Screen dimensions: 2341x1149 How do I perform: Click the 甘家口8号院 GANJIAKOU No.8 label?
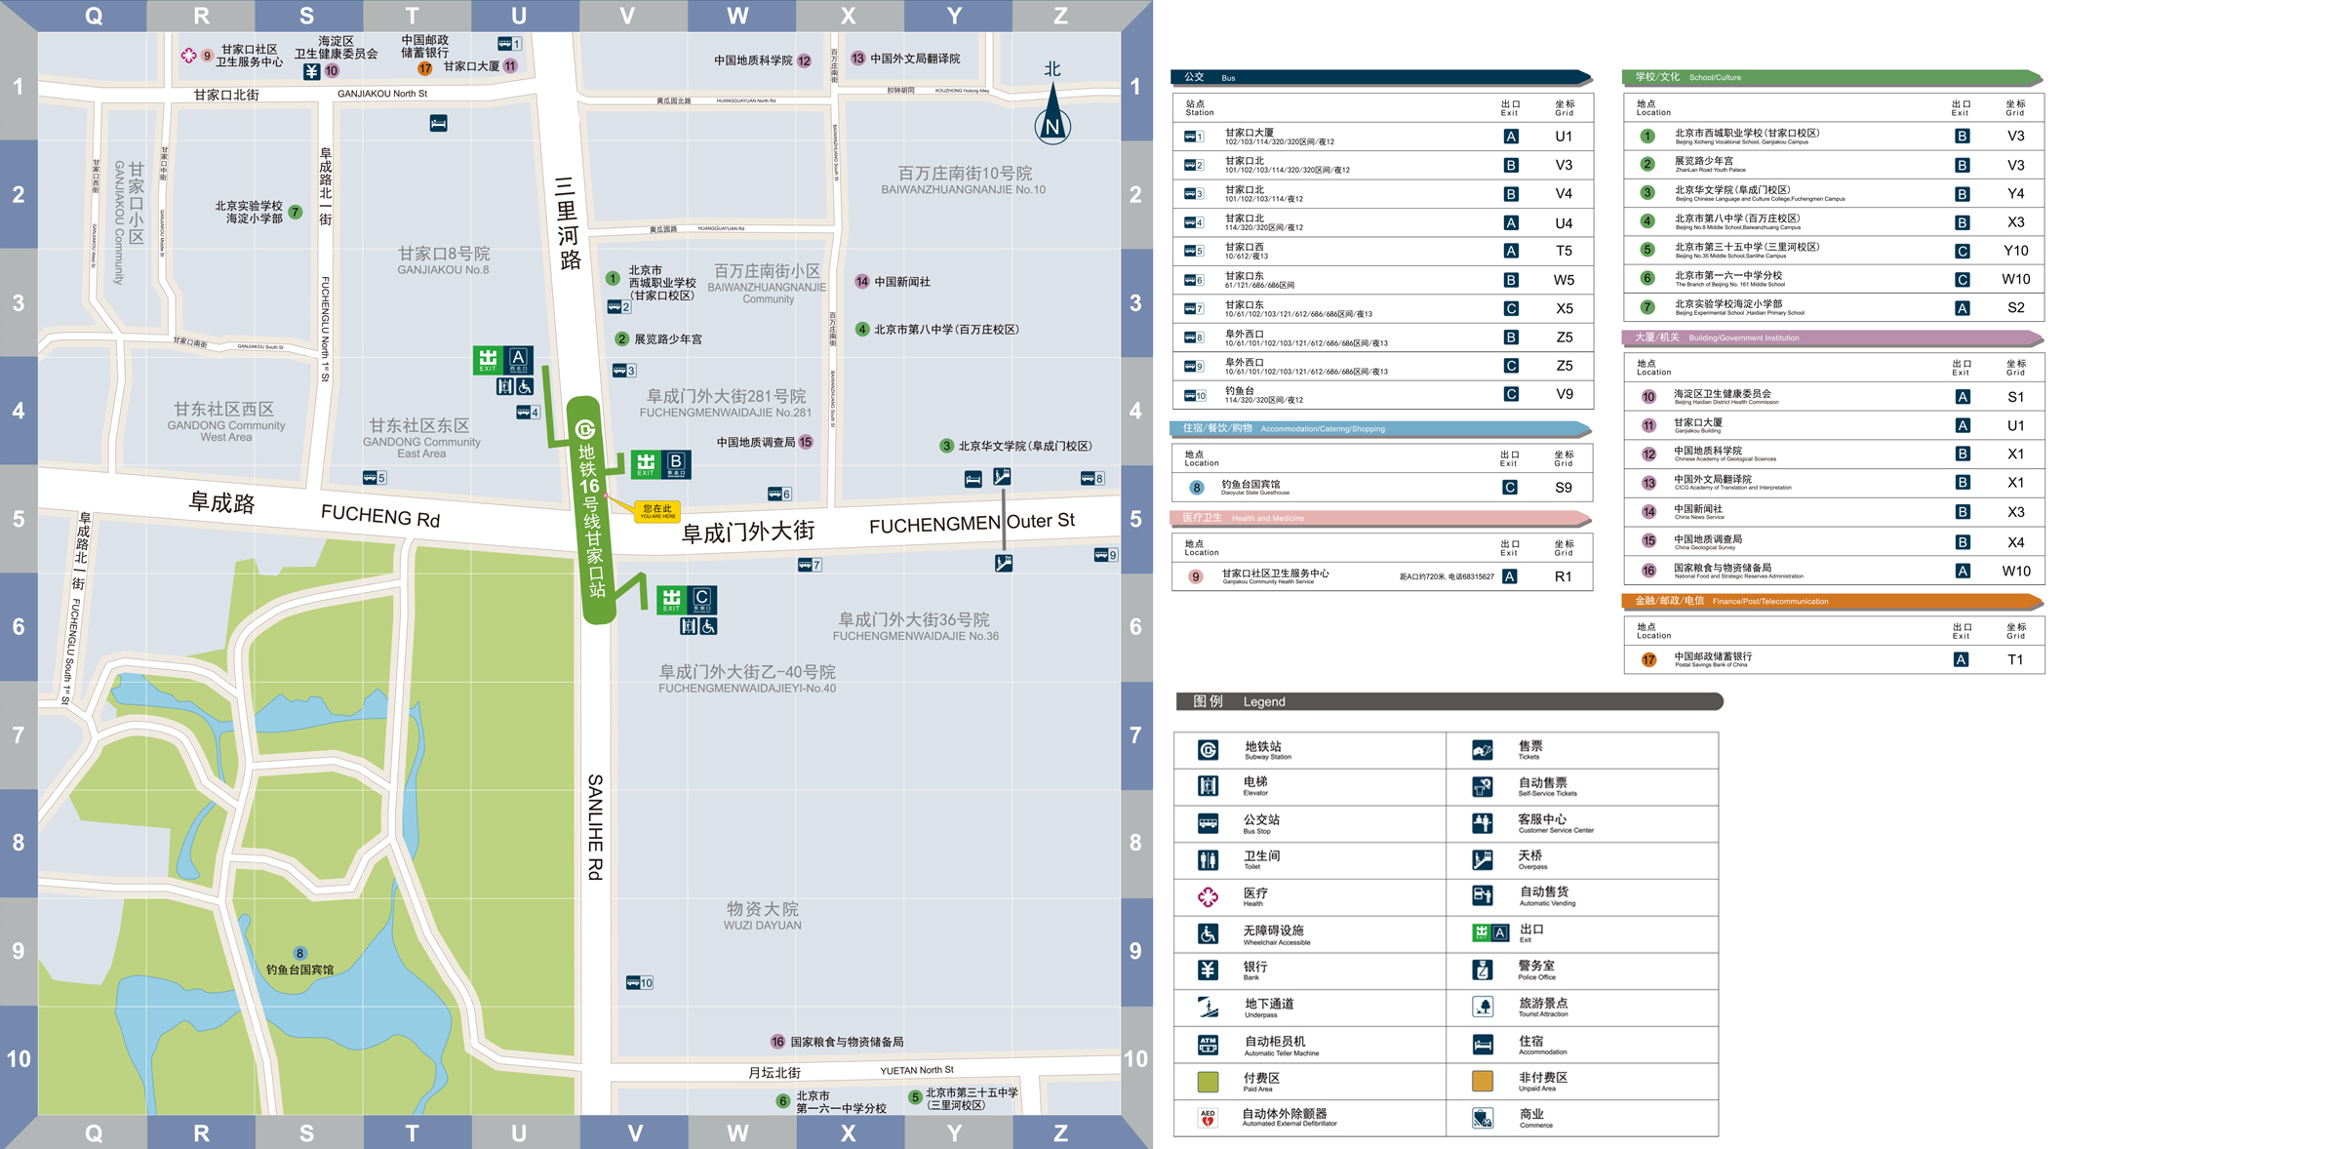pyautogui.click(x=443, y=260)
